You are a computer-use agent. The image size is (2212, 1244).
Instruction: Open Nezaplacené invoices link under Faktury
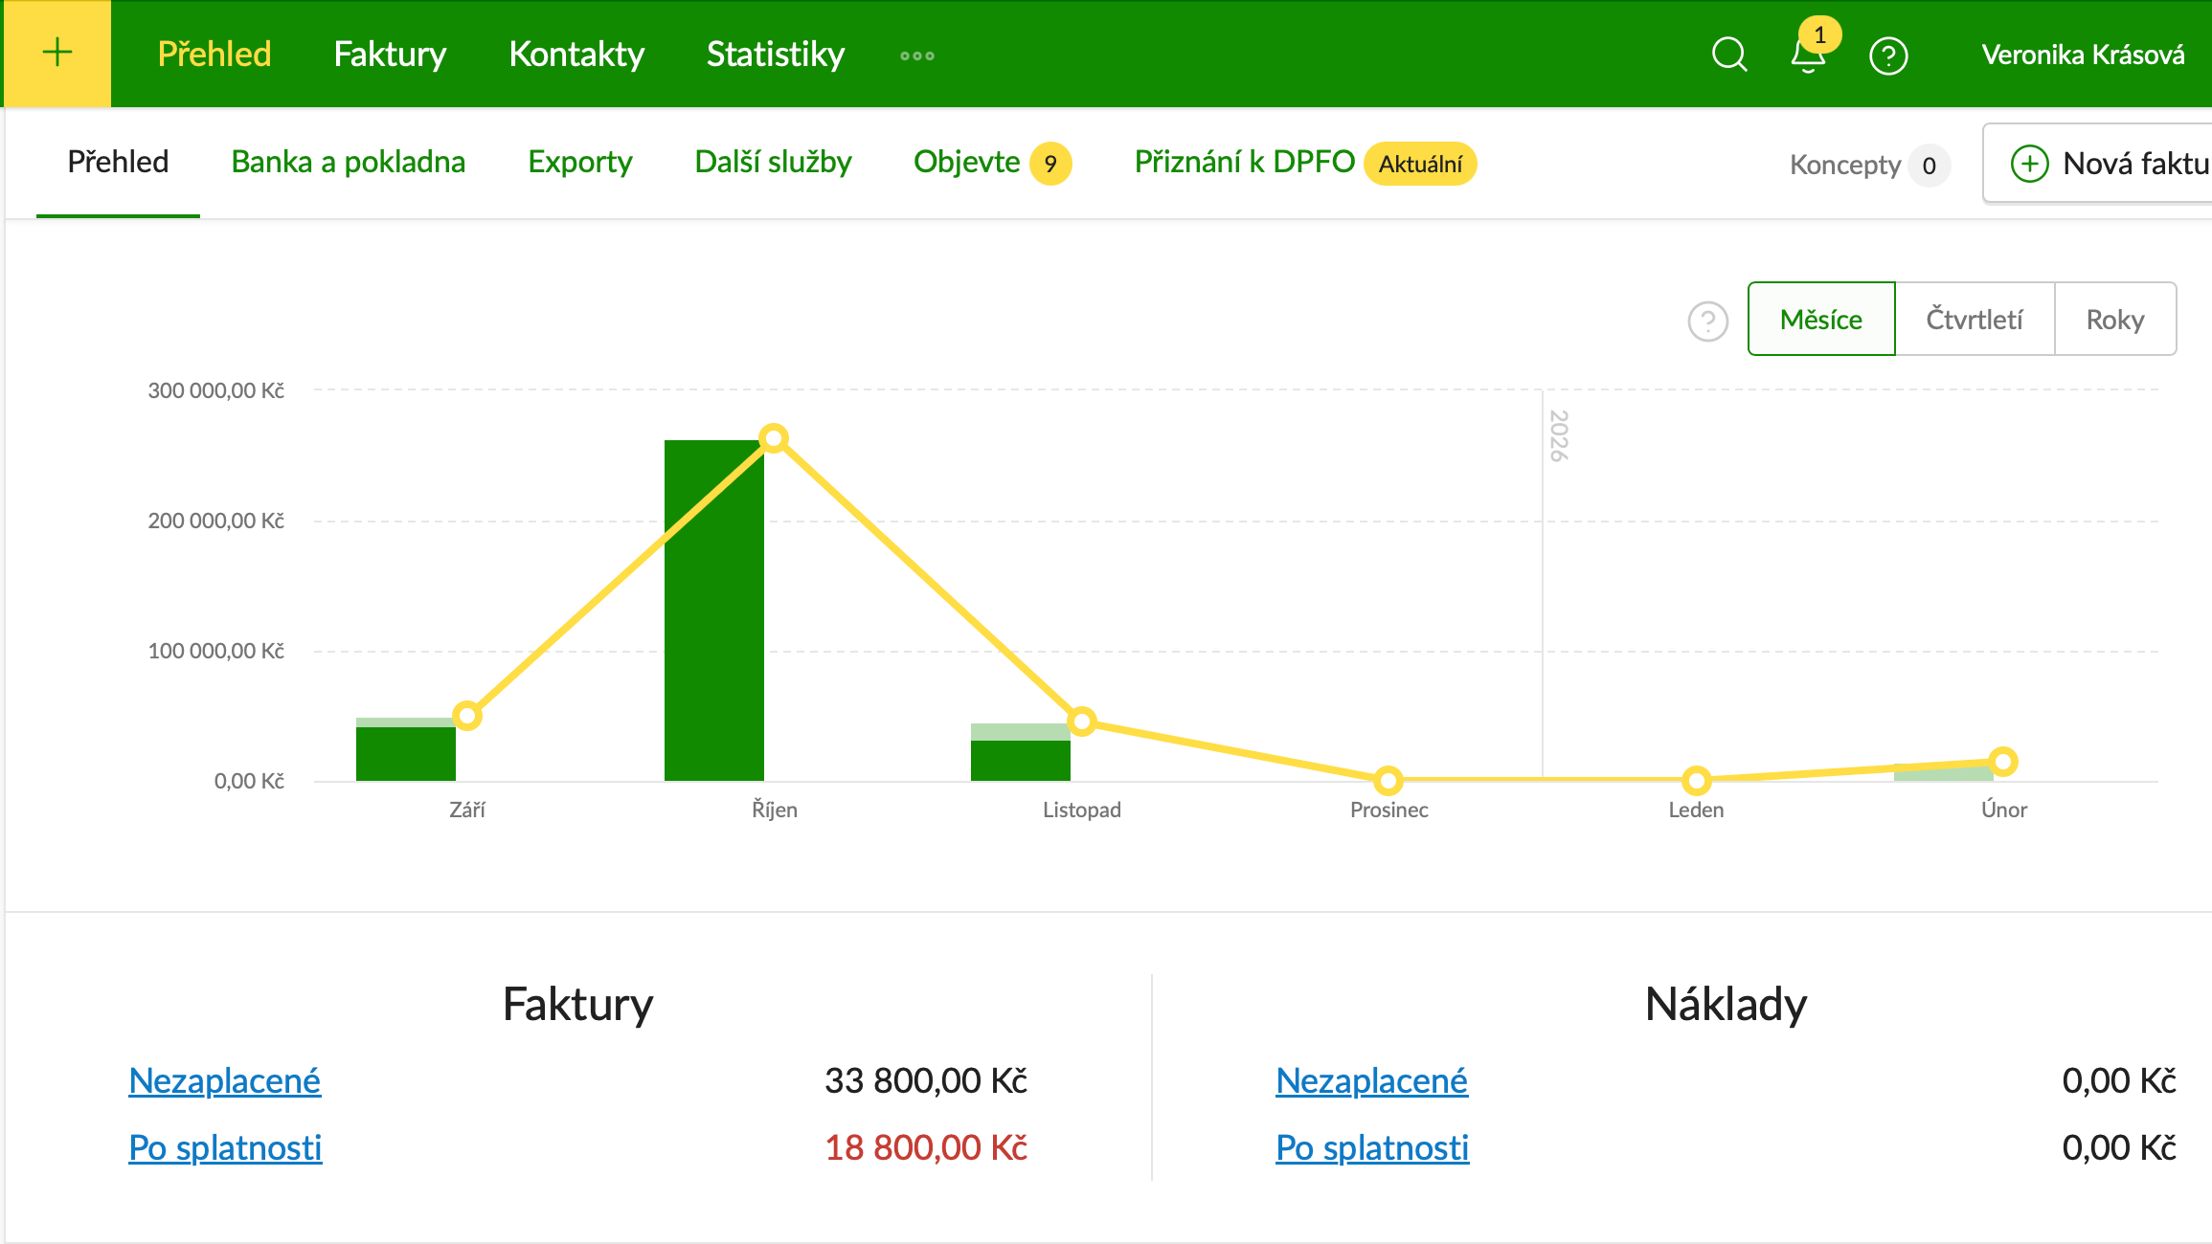click(x=224, y=1080)
